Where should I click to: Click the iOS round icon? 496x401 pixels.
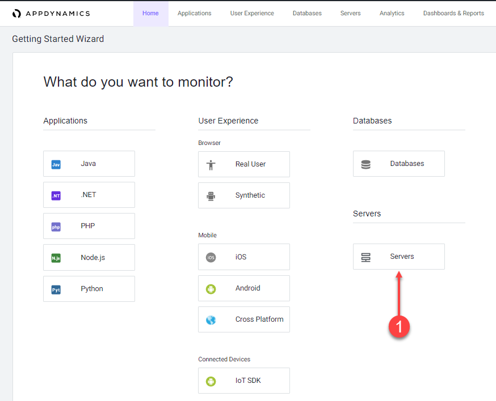click(211, 257)
